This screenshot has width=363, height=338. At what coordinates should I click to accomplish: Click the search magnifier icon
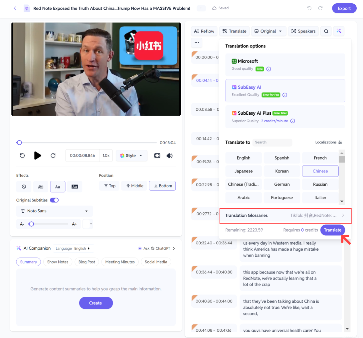point(326,31)
